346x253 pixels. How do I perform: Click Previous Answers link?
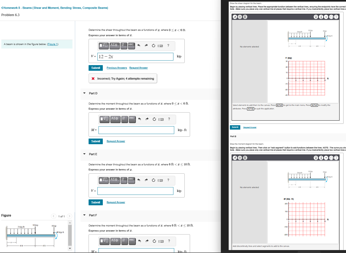(x=117, y=68)
